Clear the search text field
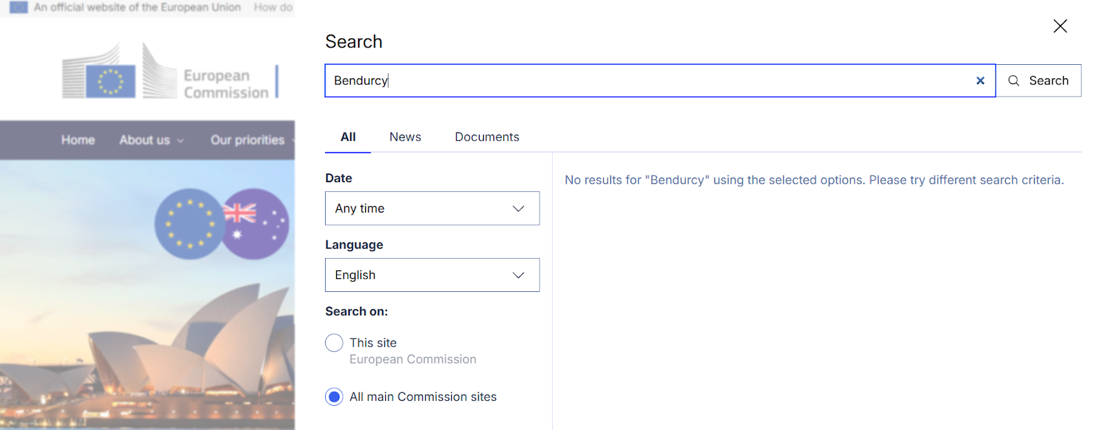The height and width of the screenshot is (430, 1104). click(x=980, y=81)
